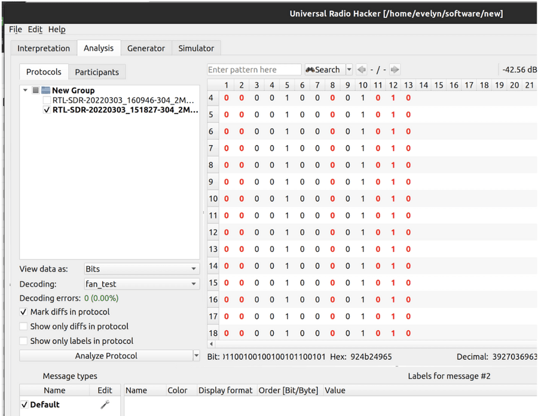The image size is (538, 416).
Task: Tick Show only labels in protocol
Action: click(x=24, y=341)
